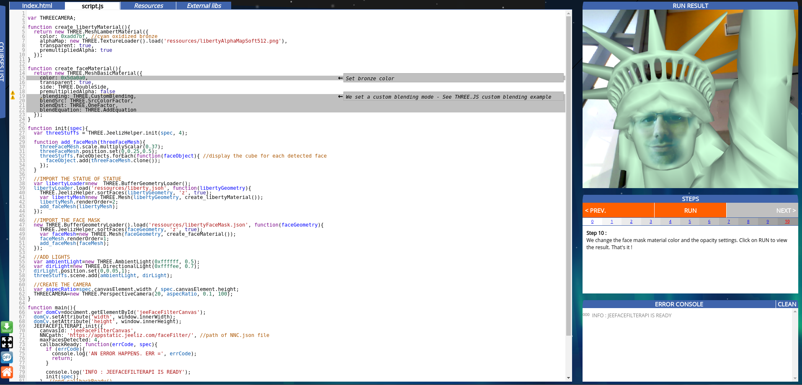Jump to step 5 link

tap(690, 222)
